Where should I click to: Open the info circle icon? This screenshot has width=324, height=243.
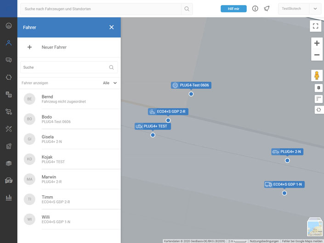click(x=255, y=9)
